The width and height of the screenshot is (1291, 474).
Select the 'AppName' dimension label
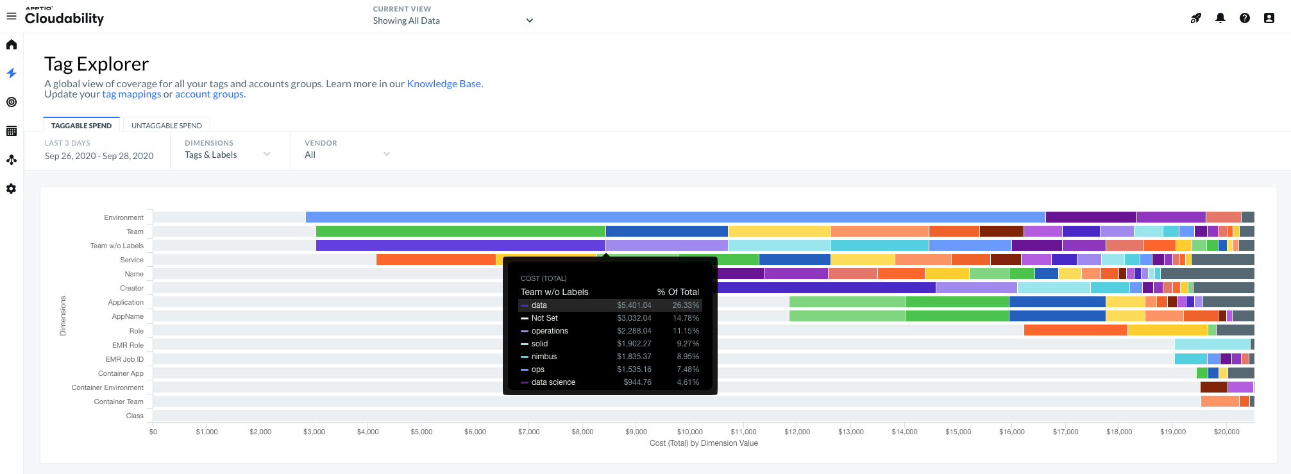click(128, 316)
